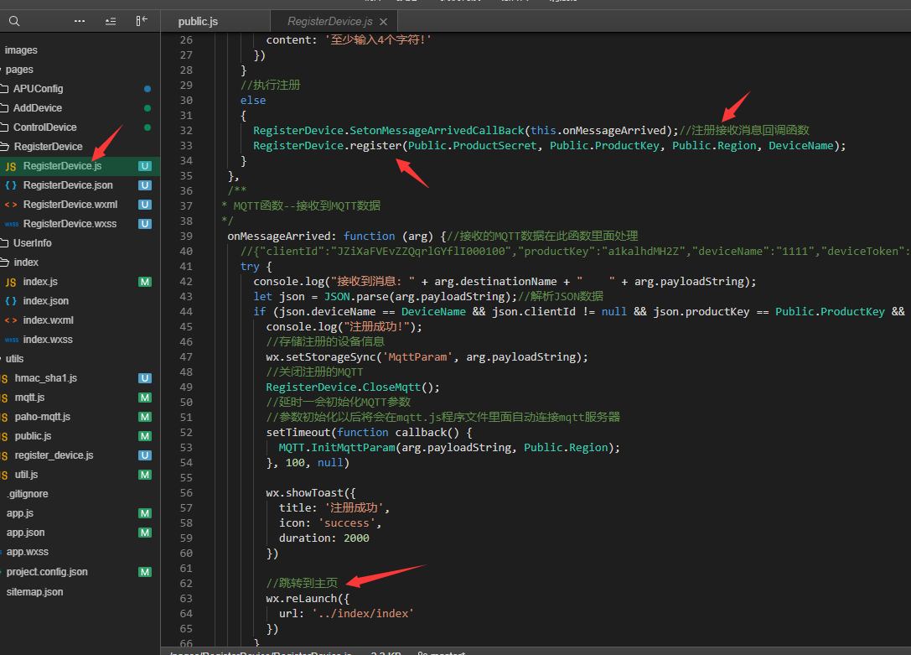Screen dimensions: 911x655
Task: Collapse the utils folder
Action: click(14, 359)
